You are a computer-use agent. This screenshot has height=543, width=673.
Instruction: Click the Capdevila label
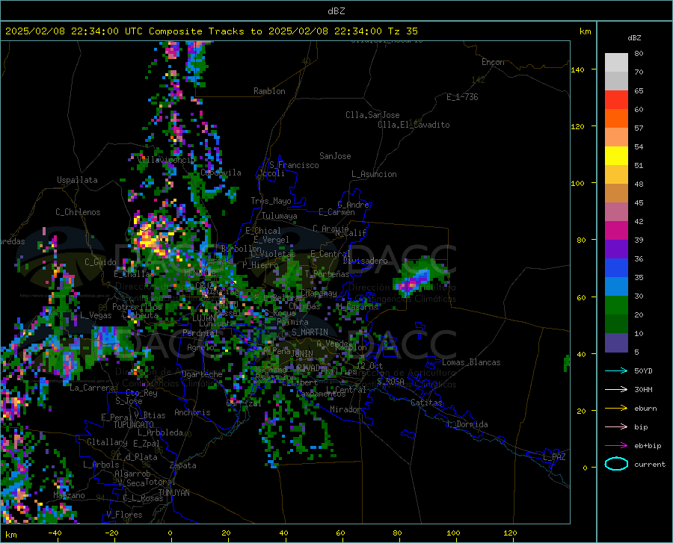click(x=221, y=173)
